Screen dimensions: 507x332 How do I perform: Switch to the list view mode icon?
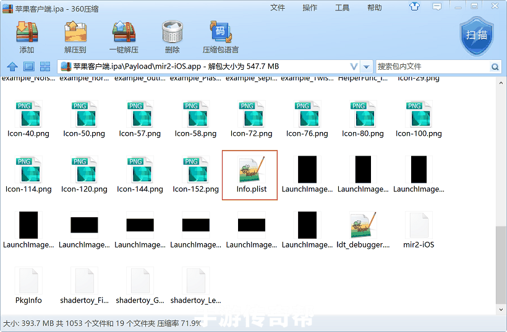click(x=29, y=67)
